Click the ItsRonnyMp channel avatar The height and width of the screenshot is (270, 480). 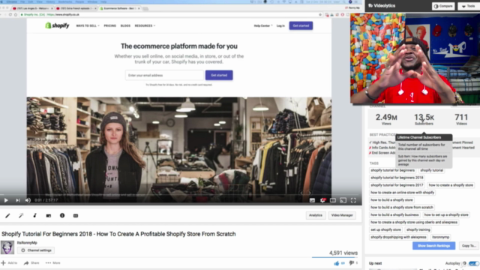7,247
